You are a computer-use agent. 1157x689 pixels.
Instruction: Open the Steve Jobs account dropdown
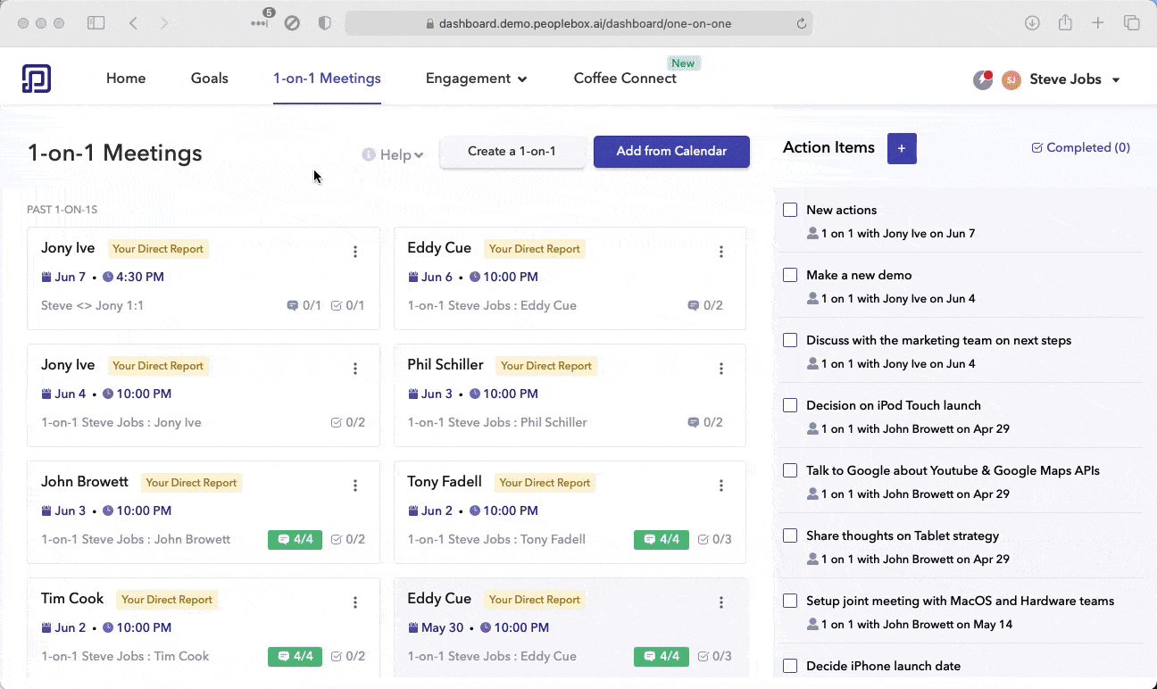pyautogui.click(x=1075, y=79)
